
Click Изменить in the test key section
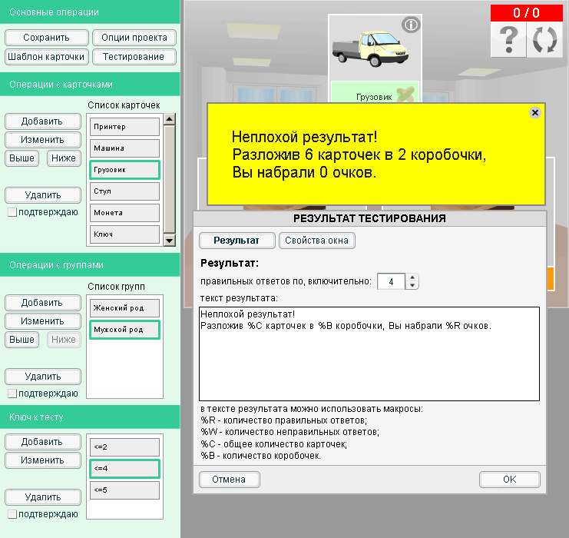tap(43, 460)
